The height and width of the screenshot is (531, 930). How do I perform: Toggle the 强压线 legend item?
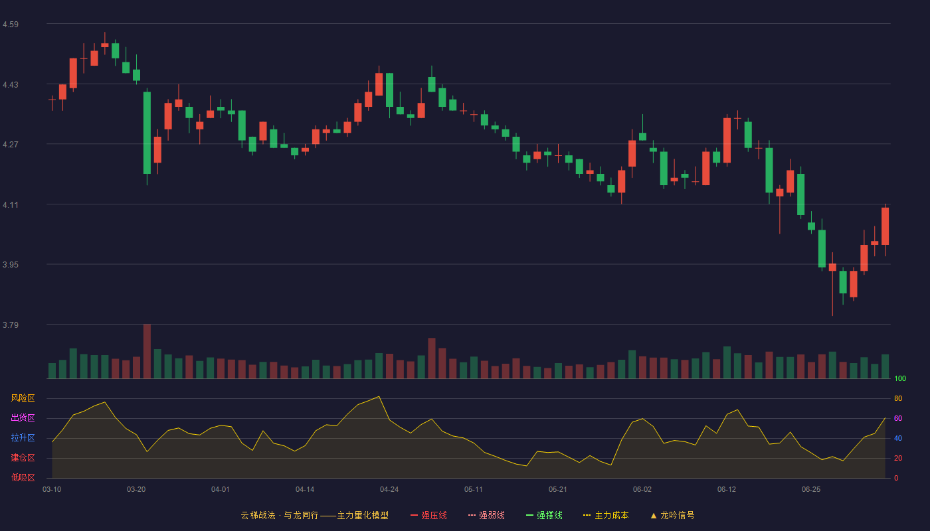tap(428, 515)
